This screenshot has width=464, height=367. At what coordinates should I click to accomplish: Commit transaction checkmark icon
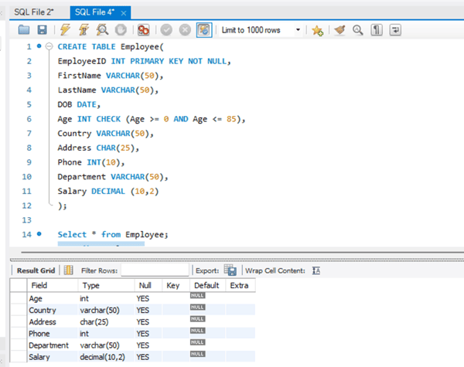pyautogui.click(x=166, y=30)
